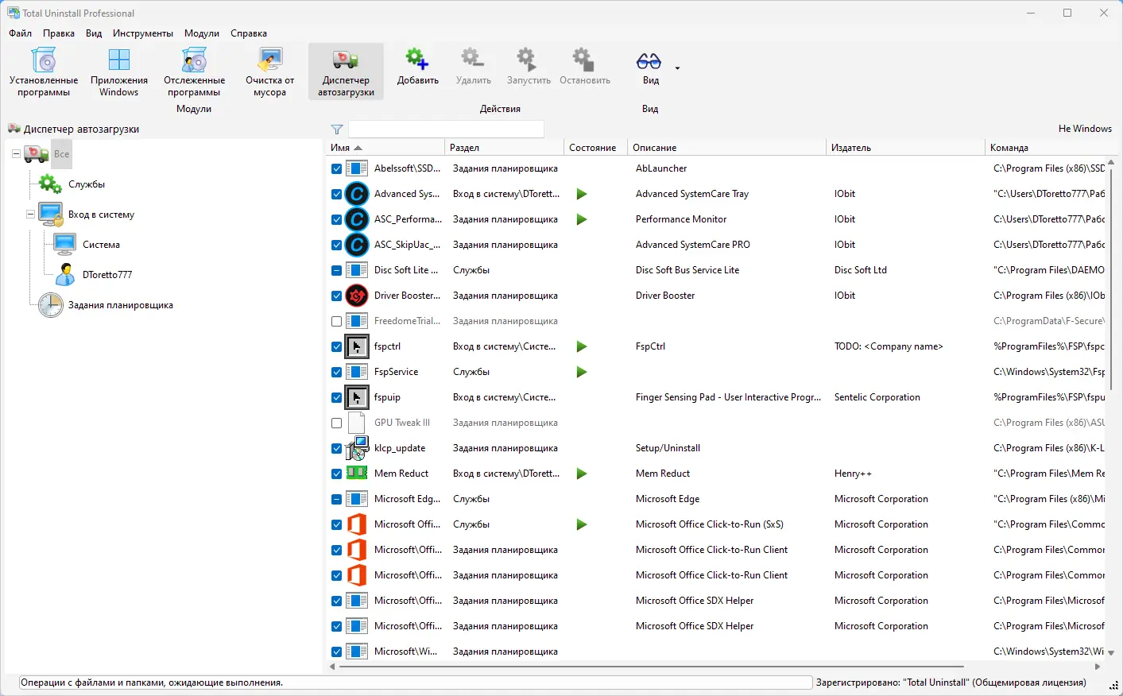Click the filter search input field
The image size is (1123, 696).
coord(446,130)
